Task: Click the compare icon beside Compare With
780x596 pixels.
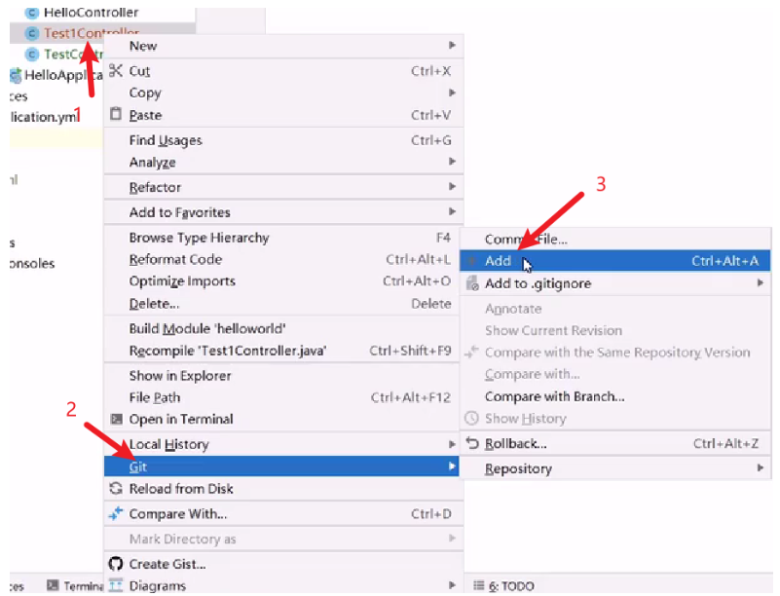Action: 116,513
